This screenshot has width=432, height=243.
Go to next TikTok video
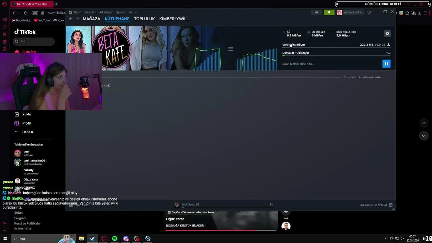pyautogui.click(x=424, y=136)
